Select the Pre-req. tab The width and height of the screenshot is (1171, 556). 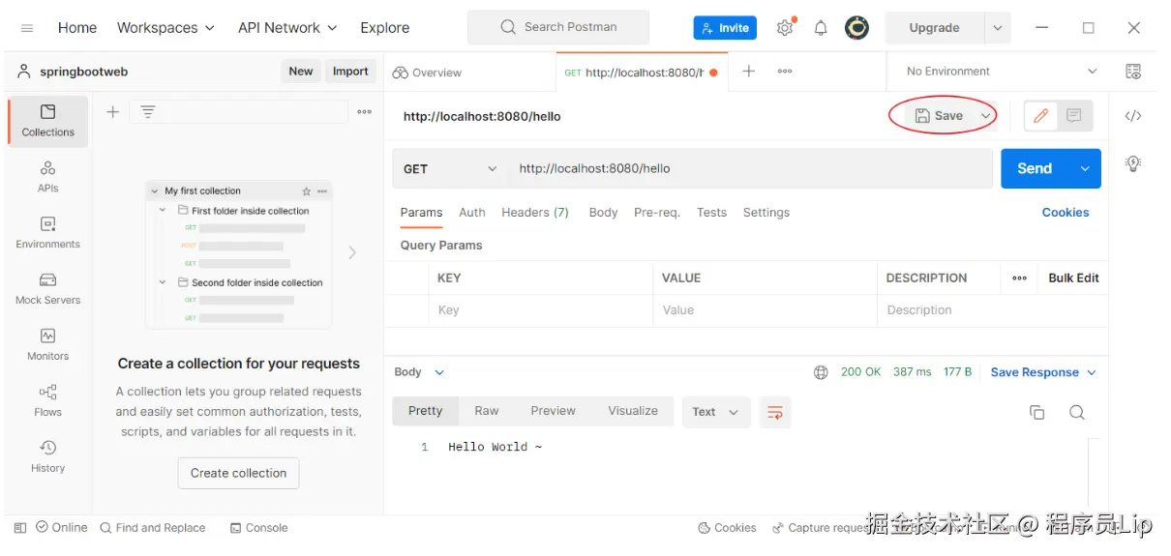657,213
